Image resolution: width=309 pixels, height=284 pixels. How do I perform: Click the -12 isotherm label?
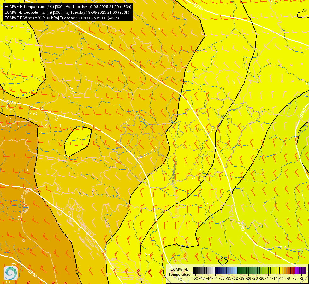click(x=305, y=10)
